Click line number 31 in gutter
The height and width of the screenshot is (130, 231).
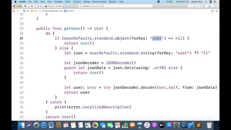coord(22,38)
